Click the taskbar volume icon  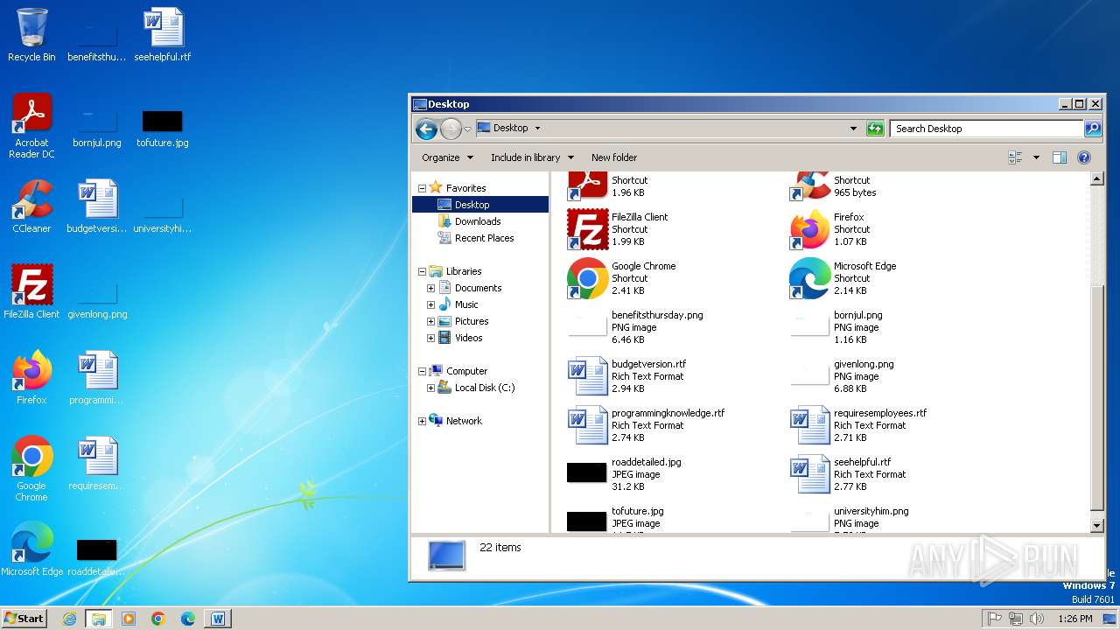click(1036, 619)
